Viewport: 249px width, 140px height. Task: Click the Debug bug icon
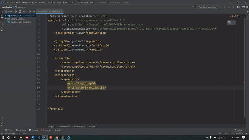point(225,7)
